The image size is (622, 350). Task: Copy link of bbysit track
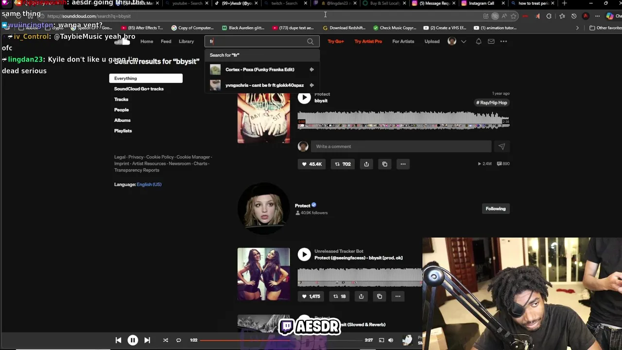[x=385, y=164]
